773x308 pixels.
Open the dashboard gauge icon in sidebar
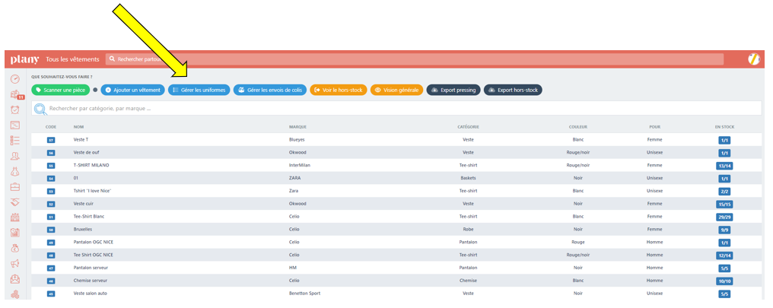pyautogui.click(x=14, y=79)
